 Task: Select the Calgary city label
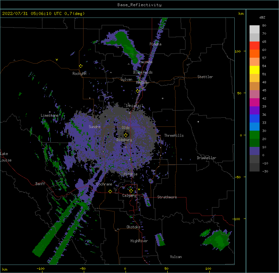(129, 196)
